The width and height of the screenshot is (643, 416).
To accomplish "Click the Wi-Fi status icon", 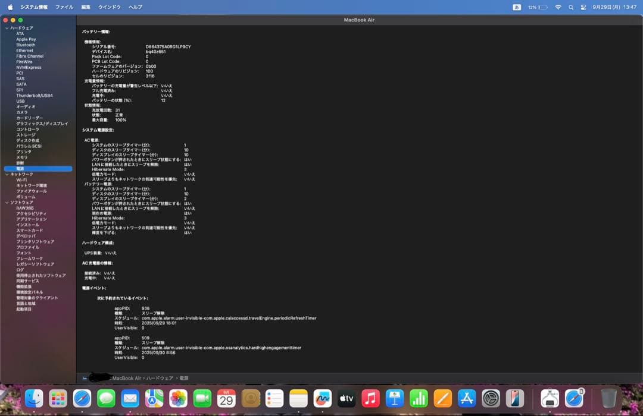I will click(558, 7).
